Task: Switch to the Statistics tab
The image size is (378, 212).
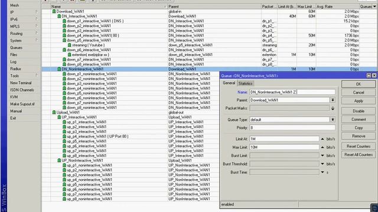Action: pyautogui.click(x=246, y=84)
